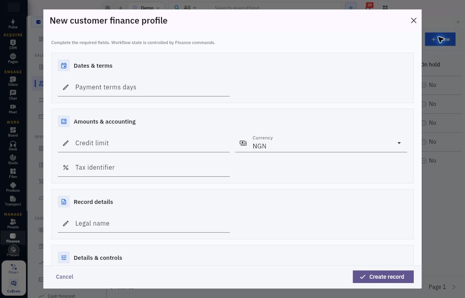Open notifications with badge 20

(x=368, y=7)
